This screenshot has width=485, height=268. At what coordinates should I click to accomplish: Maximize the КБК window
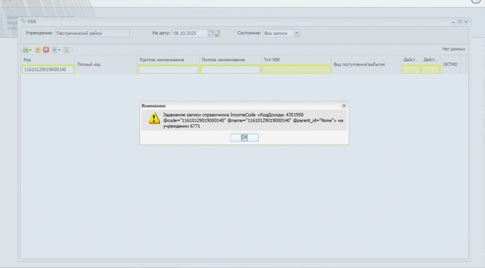pos(460,21)
